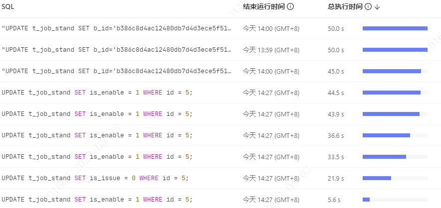
Task: Click the 今天 13:59 (GMT+8) end time
Action: click(x=271, y=50)
